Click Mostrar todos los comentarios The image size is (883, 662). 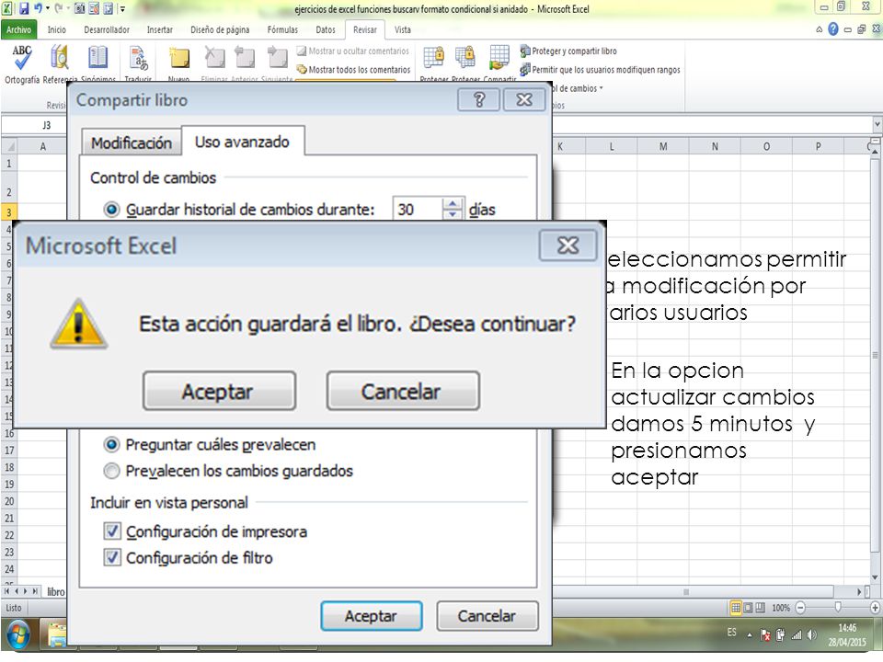(x=353, y=70)
